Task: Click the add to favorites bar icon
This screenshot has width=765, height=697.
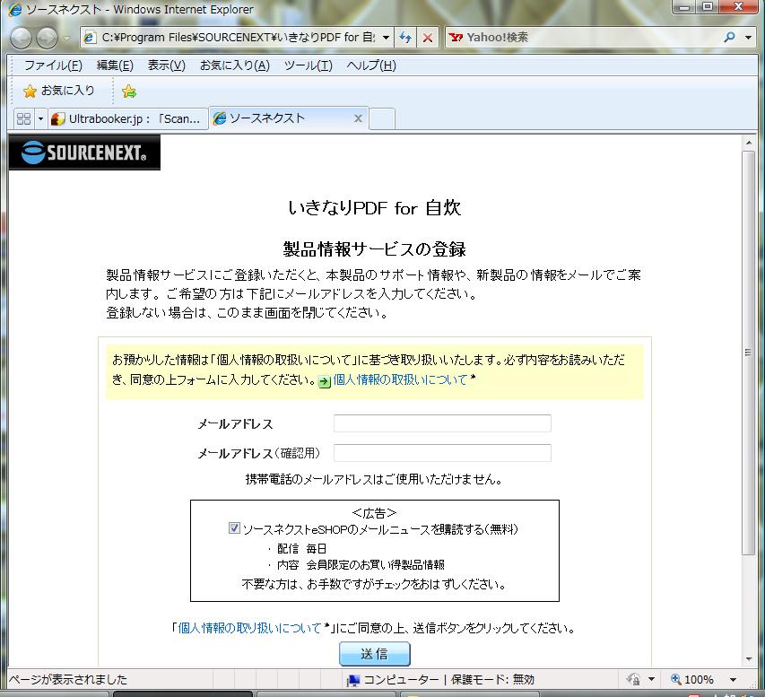Action: [x=129, y=91]
